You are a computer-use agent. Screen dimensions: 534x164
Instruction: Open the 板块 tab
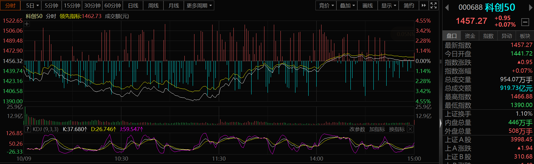pyautogui.click(x=525, y=36)
